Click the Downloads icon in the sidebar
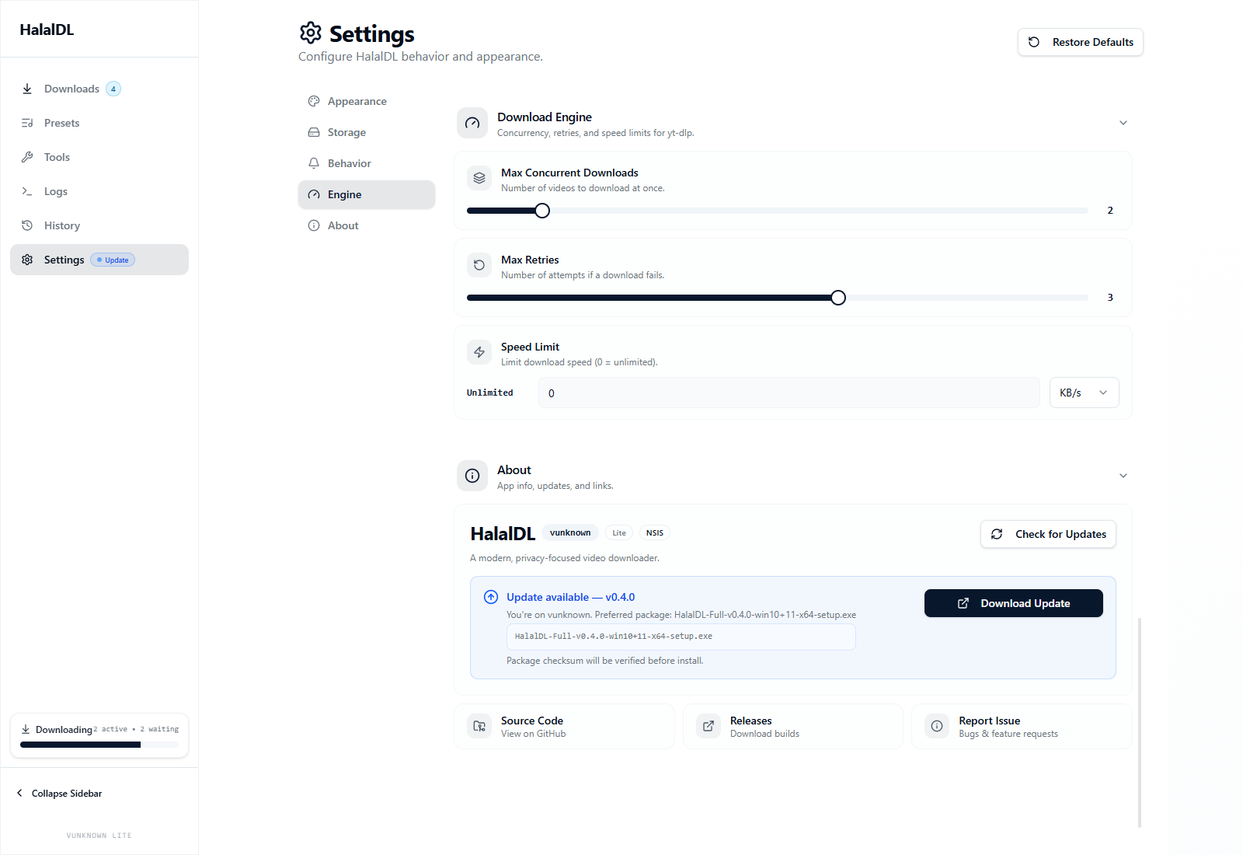This screenshot has width=1243, height=855. coord(27,89)
